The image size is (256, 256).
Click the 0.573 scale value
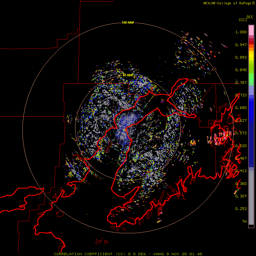[241, 133]
